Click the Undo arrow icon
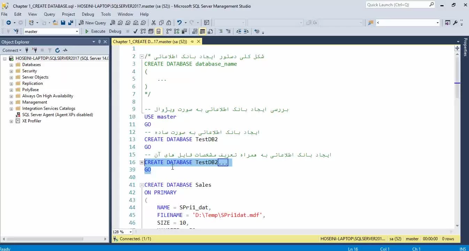 pos(179,23)
